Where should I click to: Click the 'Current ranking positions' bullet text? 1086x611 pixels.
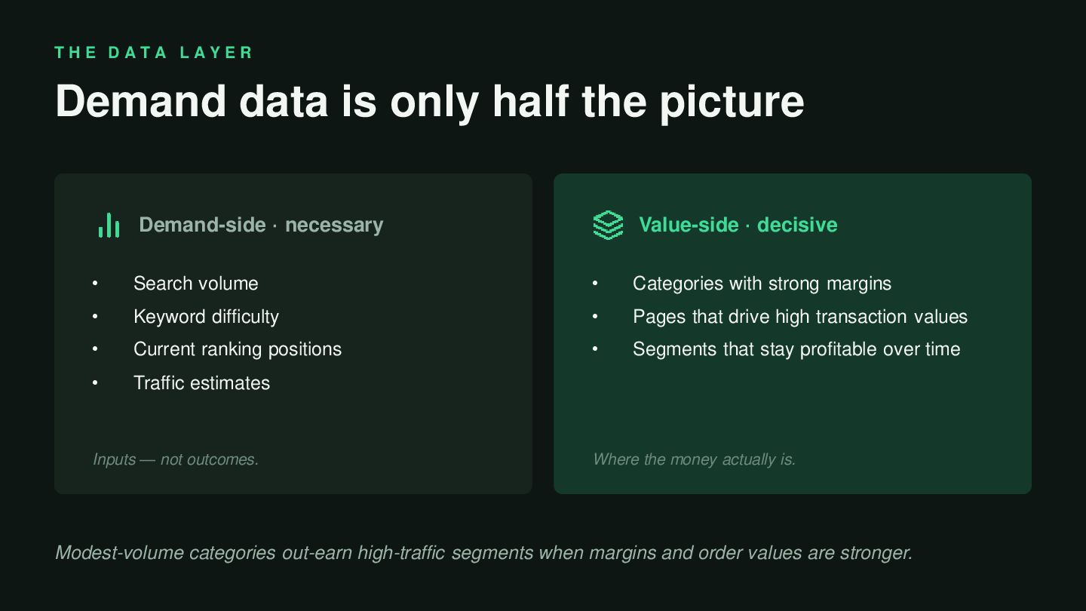[x=238, y=349]
